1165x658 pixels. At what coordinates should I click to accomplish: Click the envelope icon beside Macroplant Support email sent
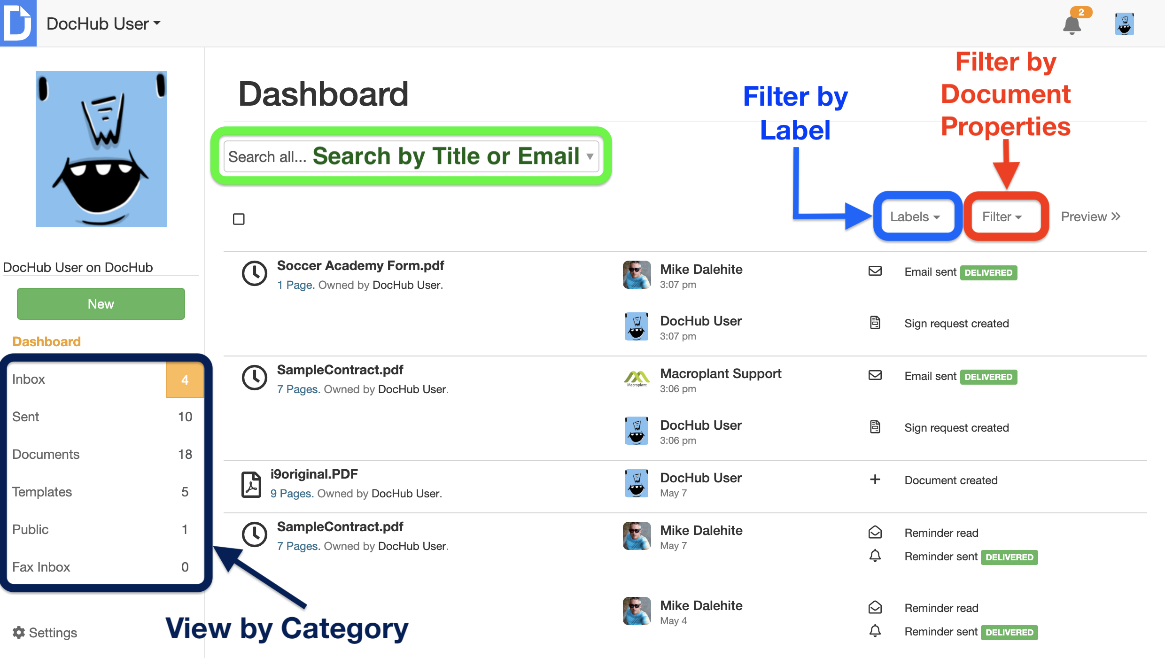(x=875, y=375)
